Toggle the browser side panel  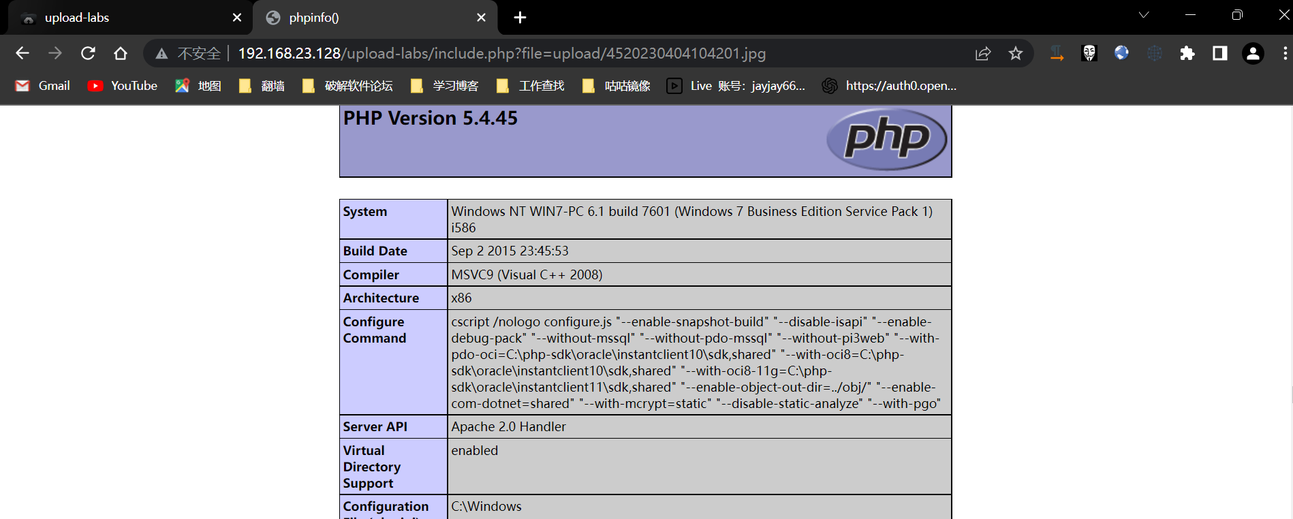point(1219,53)
